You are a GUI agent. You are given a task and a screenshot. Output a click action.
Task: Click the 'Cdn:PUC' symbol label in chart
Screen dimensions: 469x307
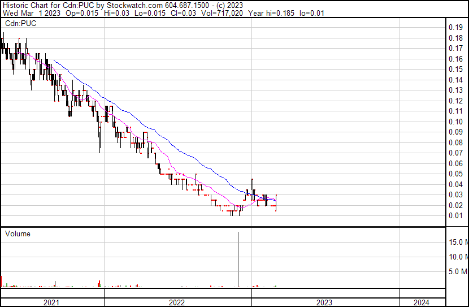[x=21, y=23]
